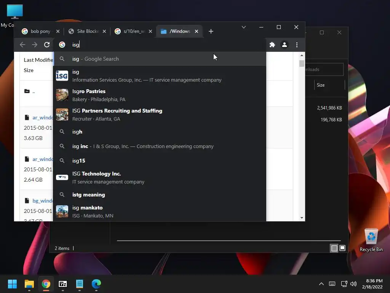Click the ISG logo thumbnail
The height and width of the screenshot is (293, 390).
click(62, 76)
